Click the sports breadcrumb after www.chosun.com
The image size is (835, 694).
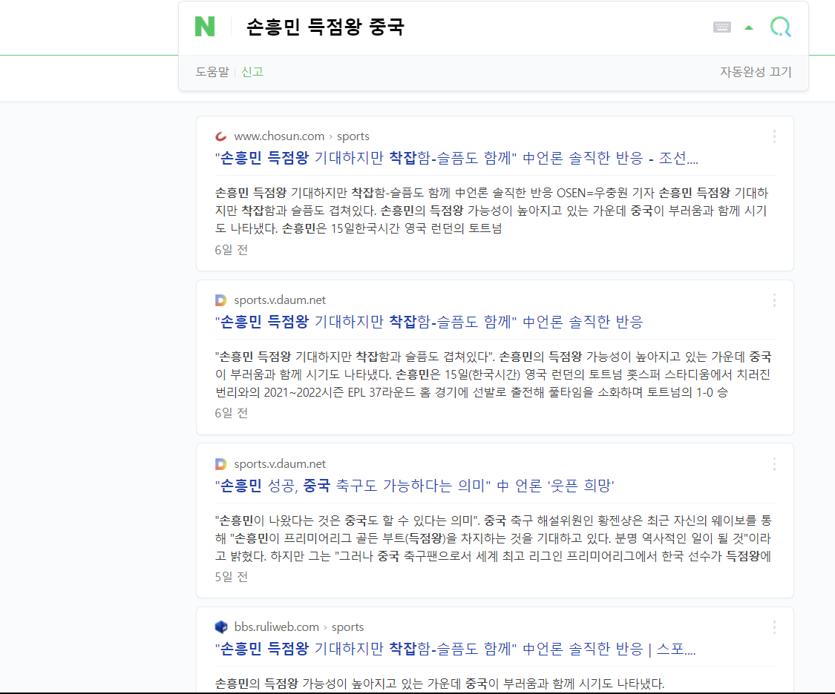[x=353, y=136]
